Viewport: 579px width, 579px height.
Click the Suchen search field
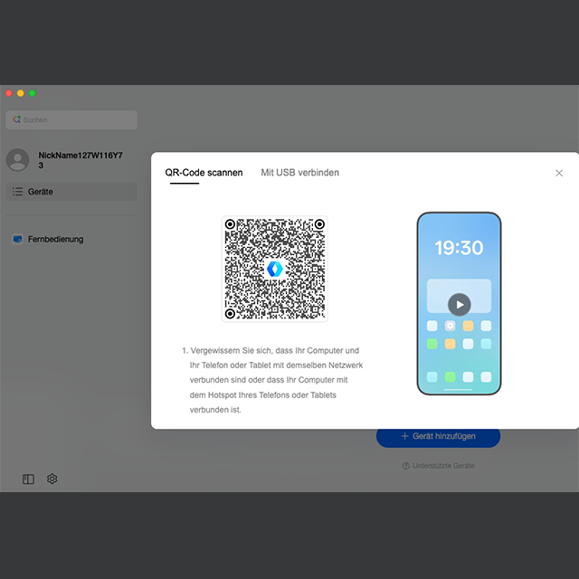point(71,120)
